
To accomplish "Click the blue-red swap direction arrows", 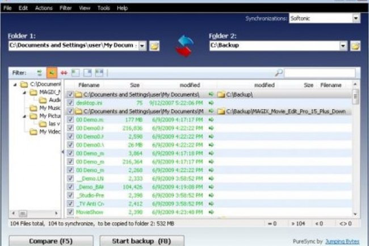I will [185, 46].
